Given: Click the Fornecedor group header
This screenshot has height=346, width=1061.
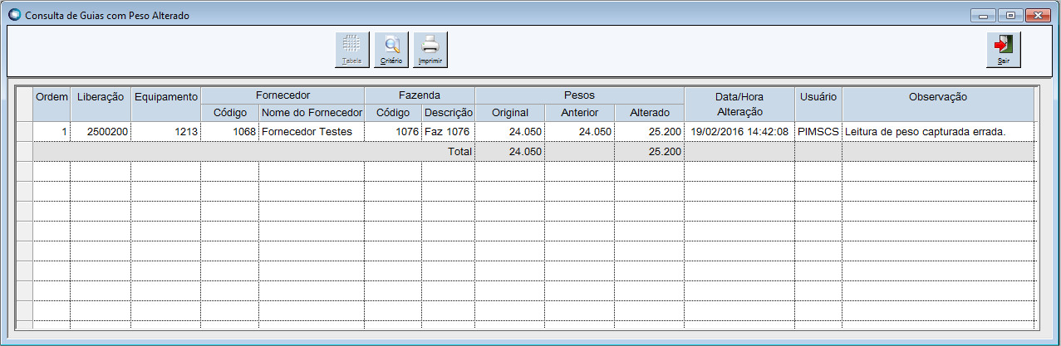Looking at the screenshot, I should pyautogui.click(x=282, y=95).
